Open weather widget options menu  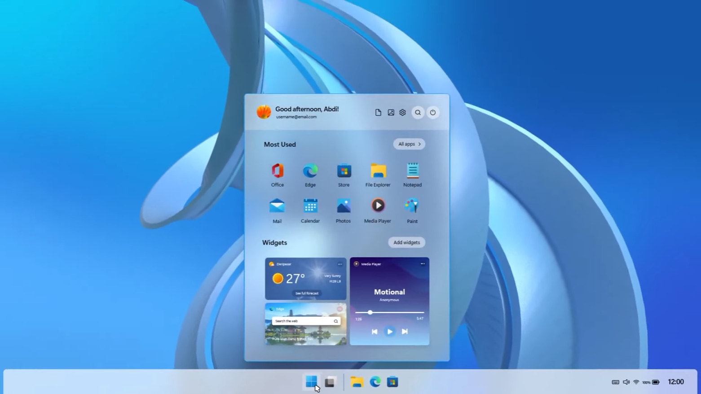tap(340, 264)
